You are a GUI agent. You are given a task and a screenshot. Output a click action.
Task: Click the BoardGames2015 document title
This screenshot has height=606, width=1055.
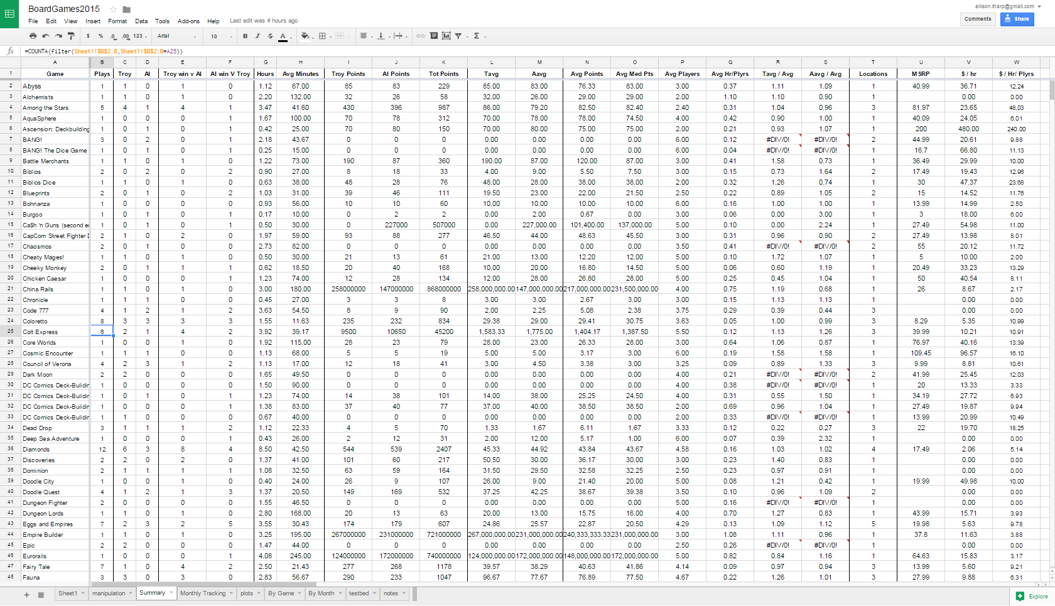63,9
